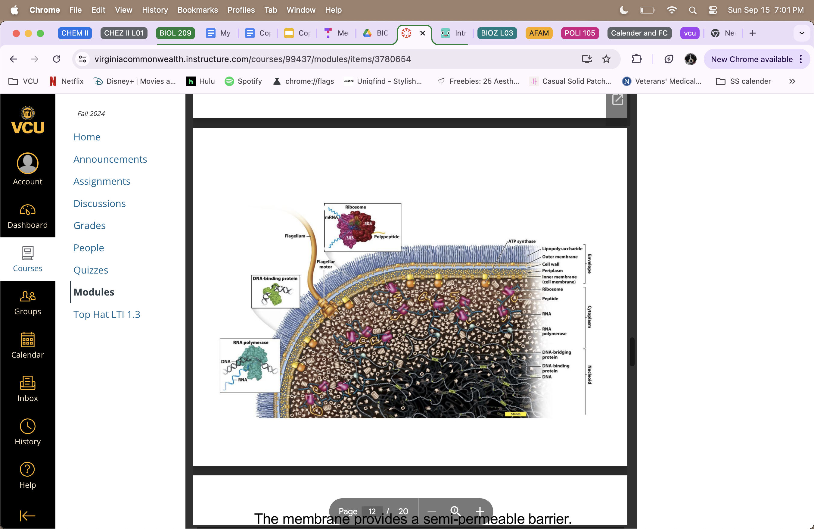Open the Help icon in sidebar
Screen dimensions: 814x529
[x=27, y=469]
